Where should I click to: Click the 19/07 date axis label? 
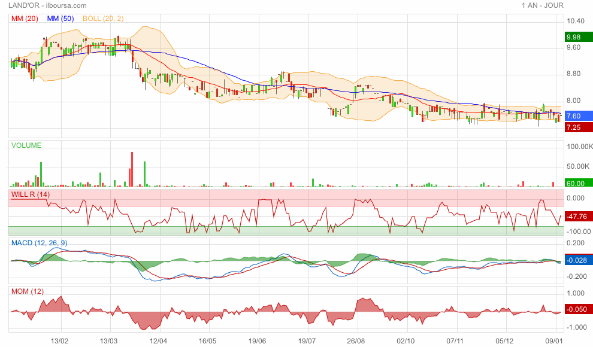pos(307,341)
